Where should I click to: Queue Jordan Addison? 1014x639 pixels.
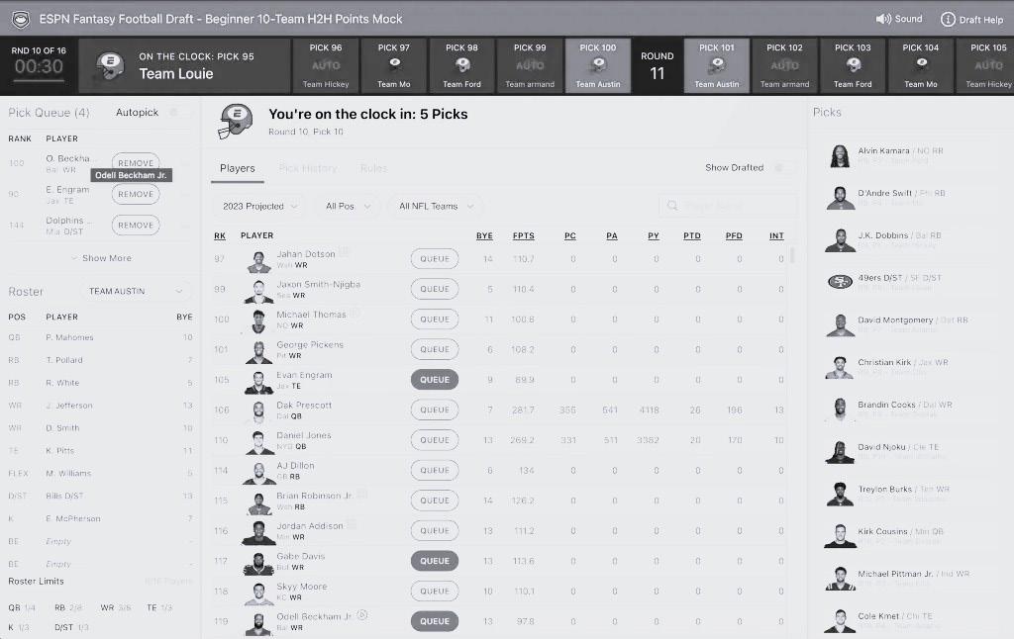435,530
